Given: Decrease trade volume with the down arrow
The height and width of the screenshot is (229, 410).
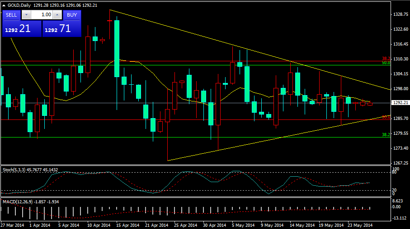Looking at the screenshot, I should [x=26, y=15].
